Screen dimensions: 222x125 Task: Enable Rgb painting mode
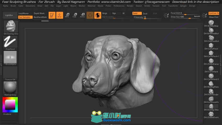114,13
